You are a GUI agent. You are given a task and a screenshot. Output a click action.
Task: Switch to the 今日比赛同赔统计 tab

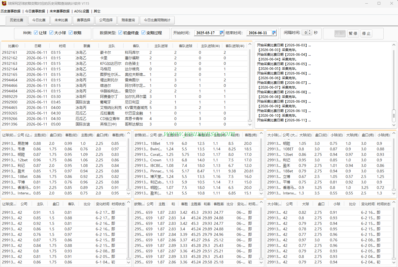click(x=157, y=20)
